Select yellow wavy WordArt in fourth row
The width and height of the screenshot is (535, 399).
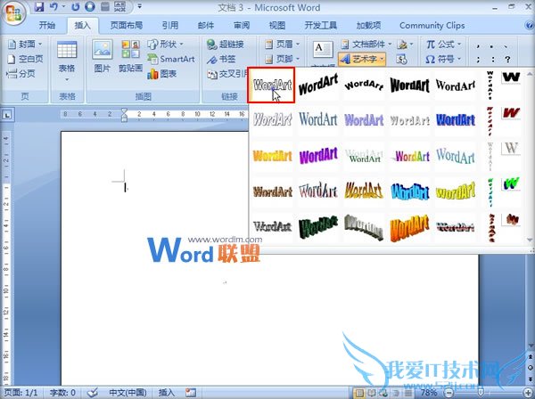pyautogui.click(x=455, y=191)
